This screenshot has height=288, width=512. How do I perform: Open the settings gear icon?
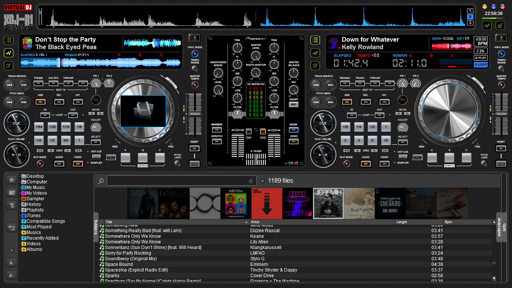pos(500,25)
